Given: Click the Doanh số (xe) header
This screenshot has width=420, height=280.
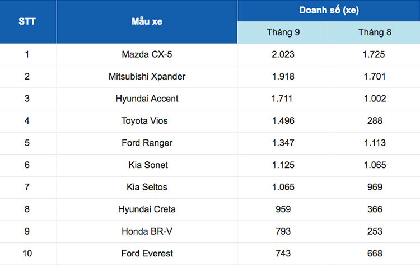Looking at the screenshot, I should [329, 10].
